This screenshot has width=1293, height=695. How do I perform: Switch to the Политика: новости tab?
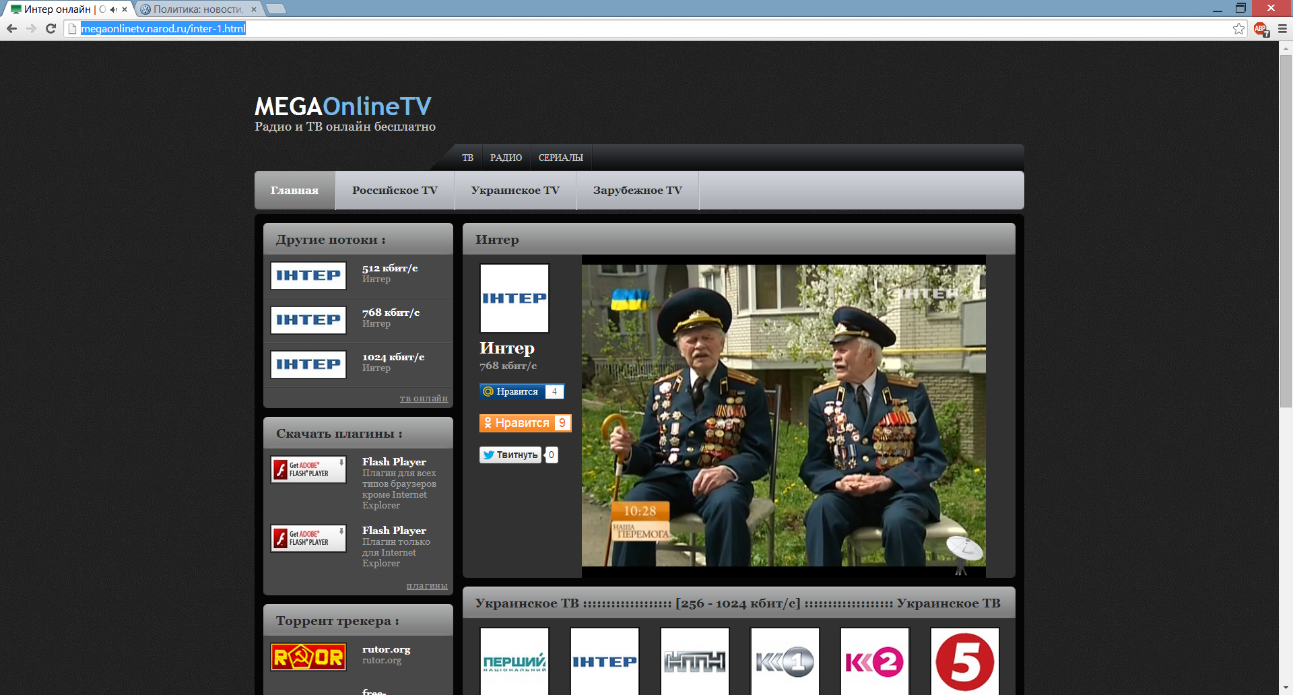197,9
